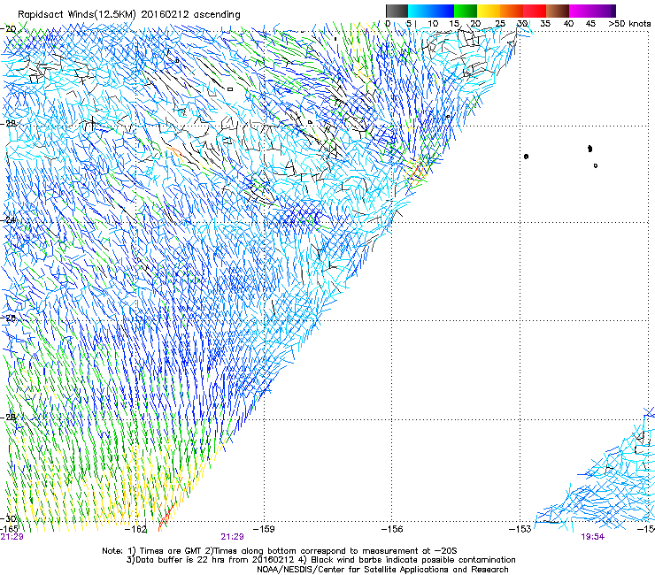Screen dimensions: 655x575
Task: Click the "-162" longitude axis label
Action: tap(136, 529)
